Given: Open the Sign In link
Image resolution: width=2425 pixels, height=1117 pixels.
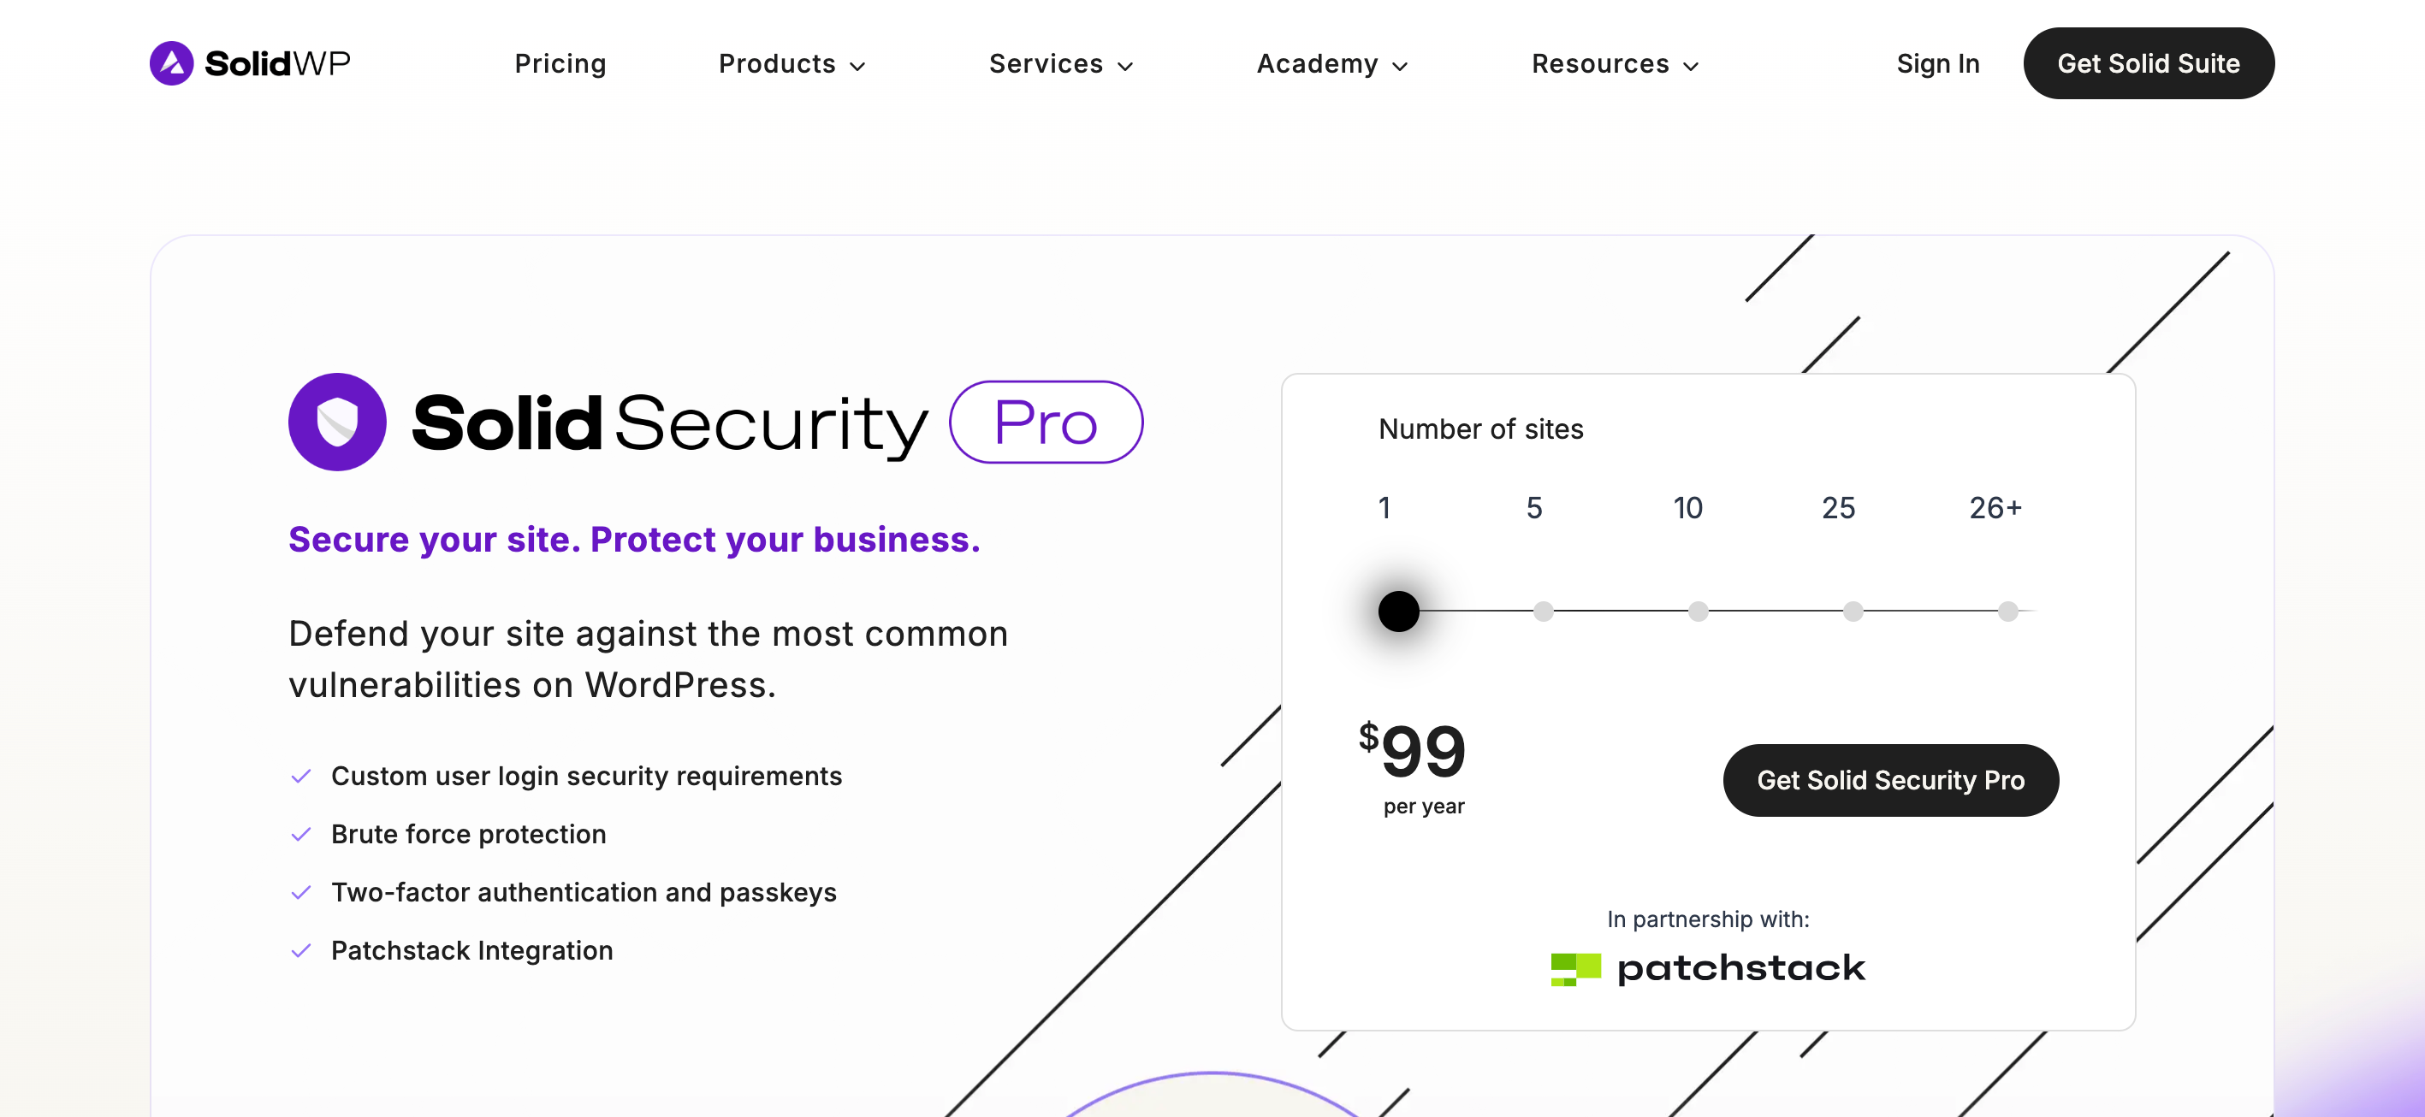Looking at the screenshot, I should pos(1937,64).
